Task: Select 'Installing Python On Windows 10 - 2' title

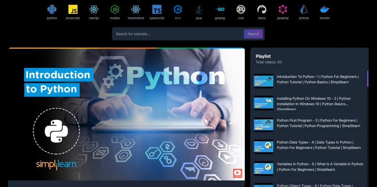Action: tap(314, 104)
